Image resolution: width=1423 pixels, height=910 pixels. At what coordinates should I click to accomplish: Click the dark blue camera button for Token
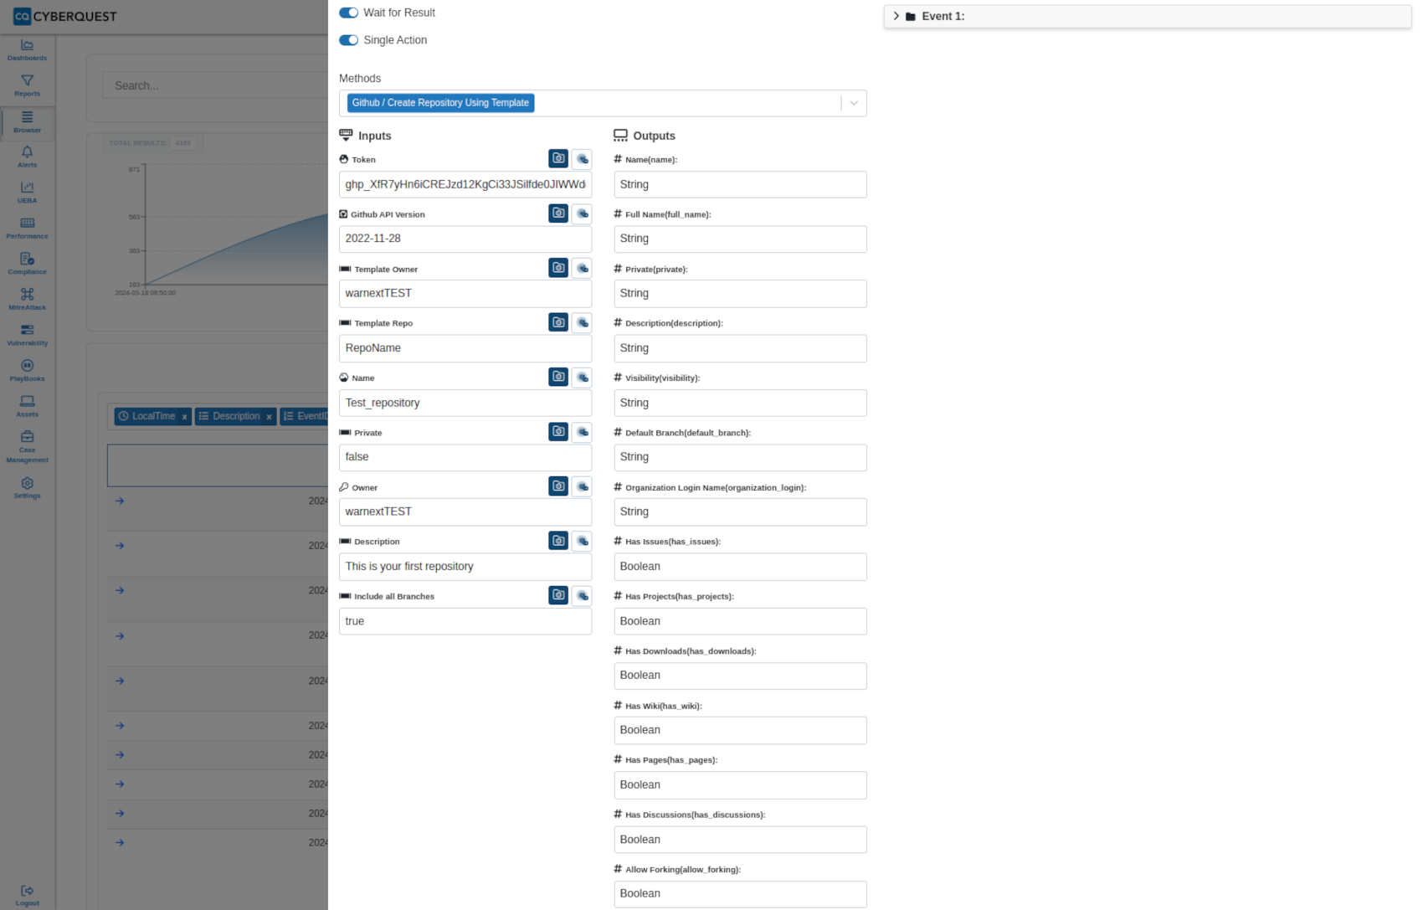(558, 158)
